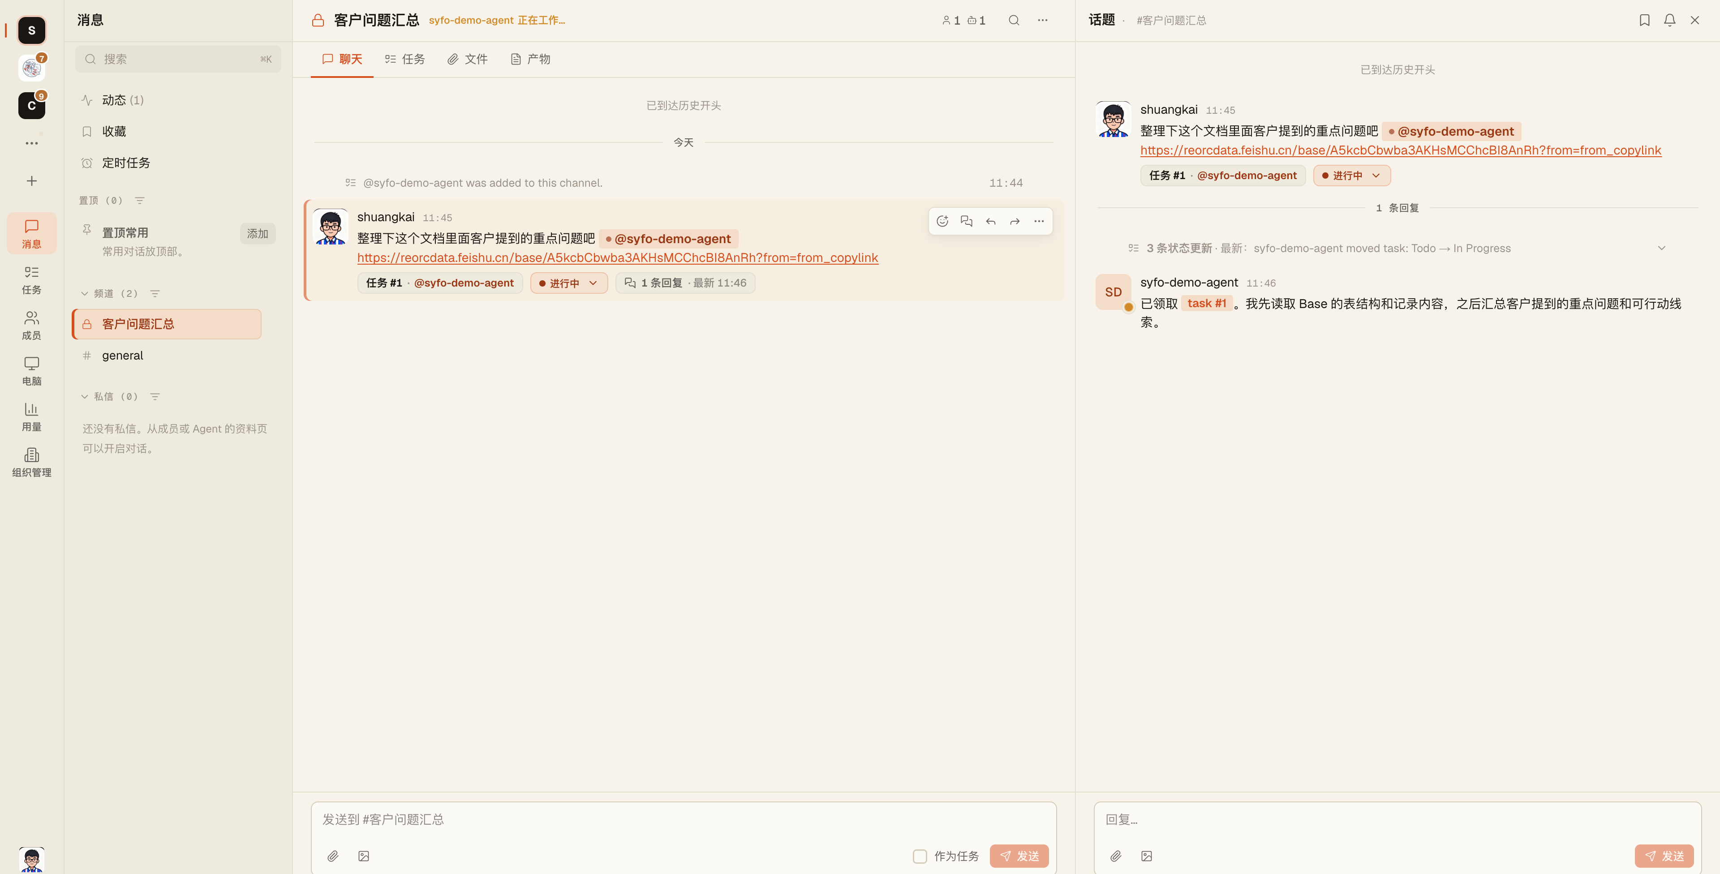The height and width of the screenshot is (874, 1720).
Task: Switch to the 任务 tab in channel
Action: pos(404,60)
